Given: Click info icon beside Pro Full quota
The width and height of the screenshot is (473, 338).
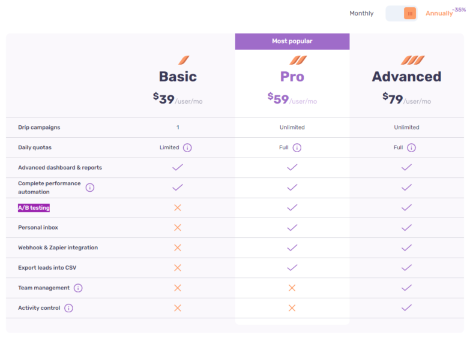Looking at the screenshot, I should point(297,147).
